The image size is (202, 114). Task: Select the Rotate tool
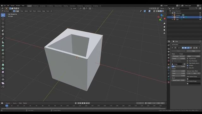point(3,27)
